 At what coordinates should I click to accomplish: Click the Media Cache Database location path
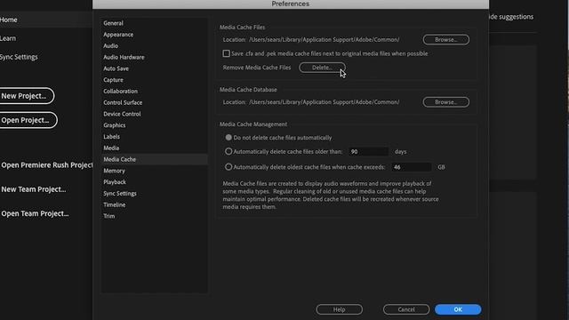[324, 102]
